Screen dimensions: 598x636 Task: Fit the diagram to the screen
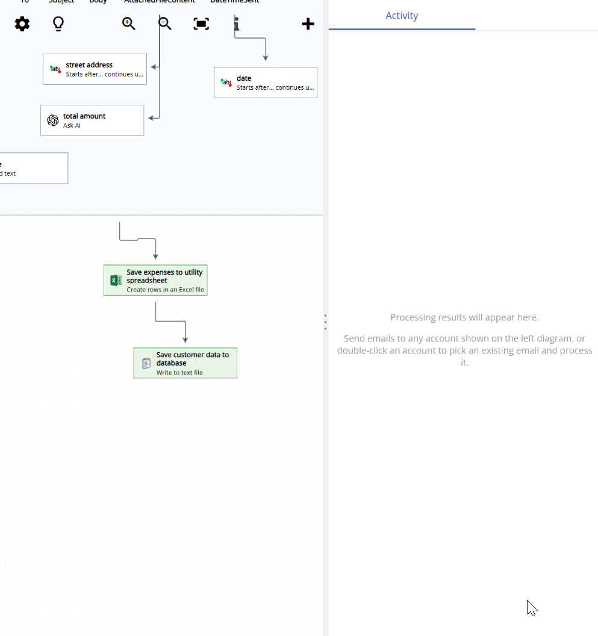(x=201, y=23)
